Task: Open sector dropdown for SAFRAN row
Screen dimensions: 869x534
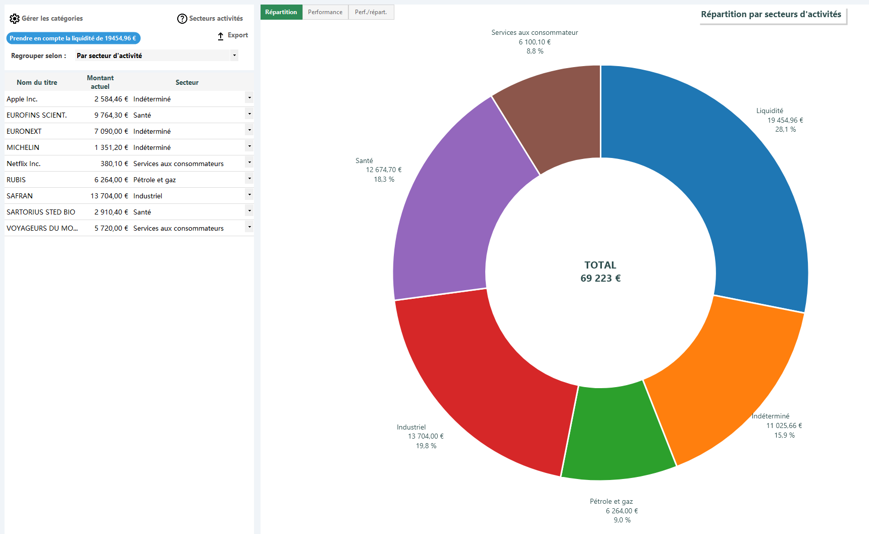Action: coord(249,195)
